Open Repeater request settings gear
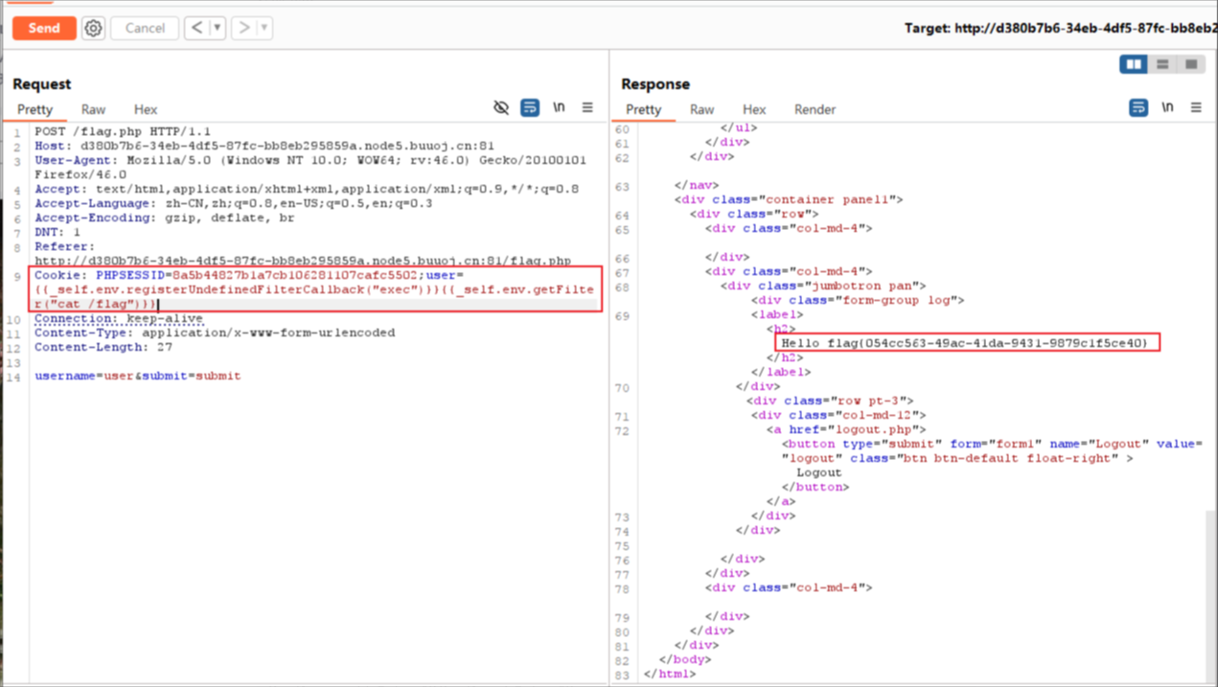The height and width of the screenshot is (687, 1218). (93, 28)
